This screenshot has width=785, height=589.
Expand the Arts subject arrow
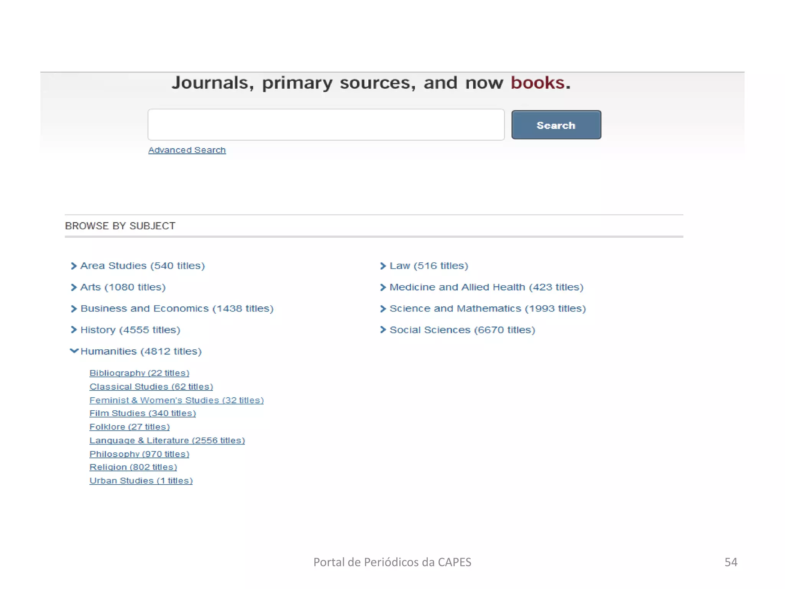pyautogui.click(x=74, y=288)
